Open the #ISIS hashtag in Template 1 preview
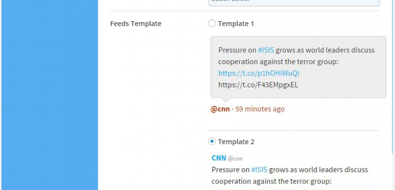 (266, 50)
